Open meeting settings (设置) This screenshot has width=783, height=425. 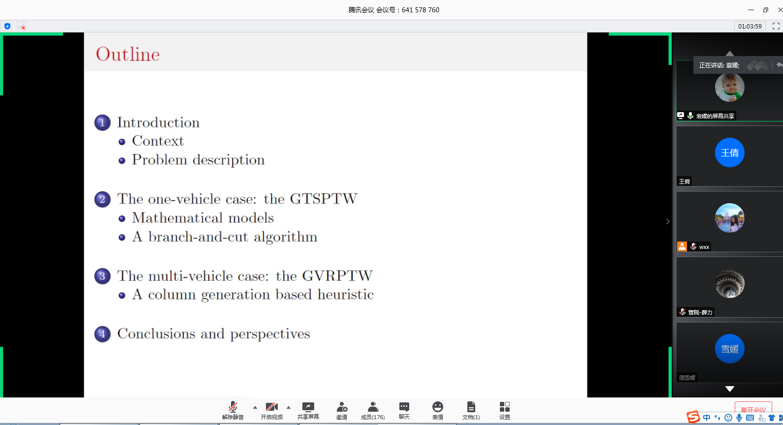point(504,410)
